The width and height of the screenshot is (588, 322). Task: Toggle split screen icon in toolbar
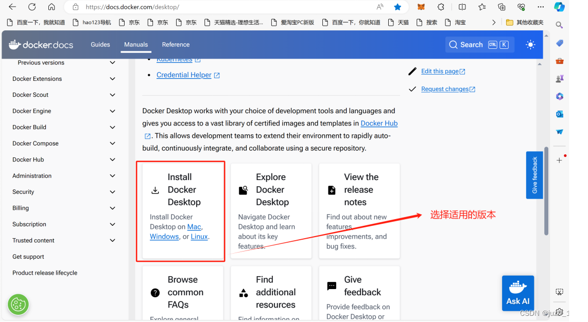point(462,7)
